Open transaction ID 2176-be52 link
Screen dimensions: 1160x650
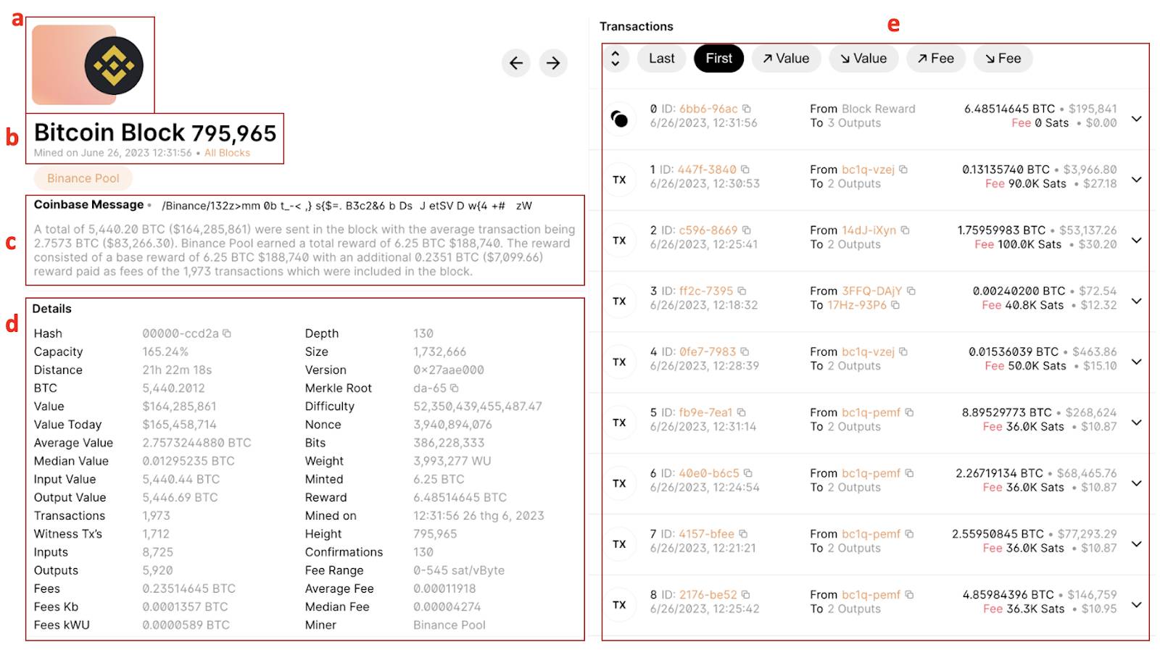tap(708, 595)
